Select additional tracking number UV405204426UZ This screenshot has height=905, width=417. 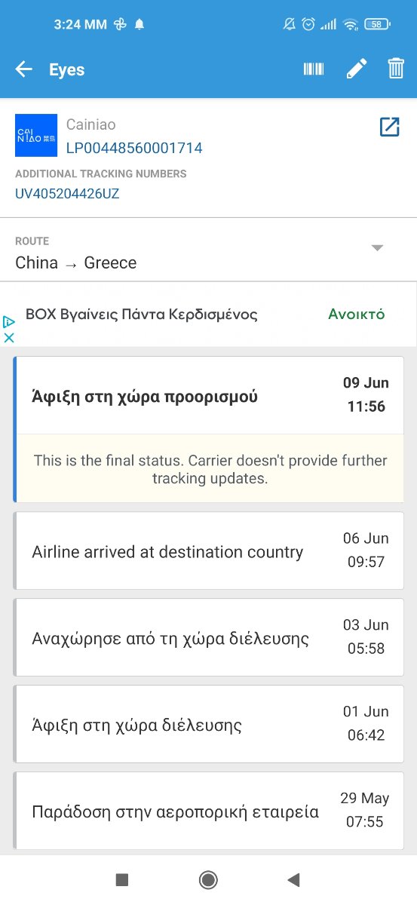[67, 194]
